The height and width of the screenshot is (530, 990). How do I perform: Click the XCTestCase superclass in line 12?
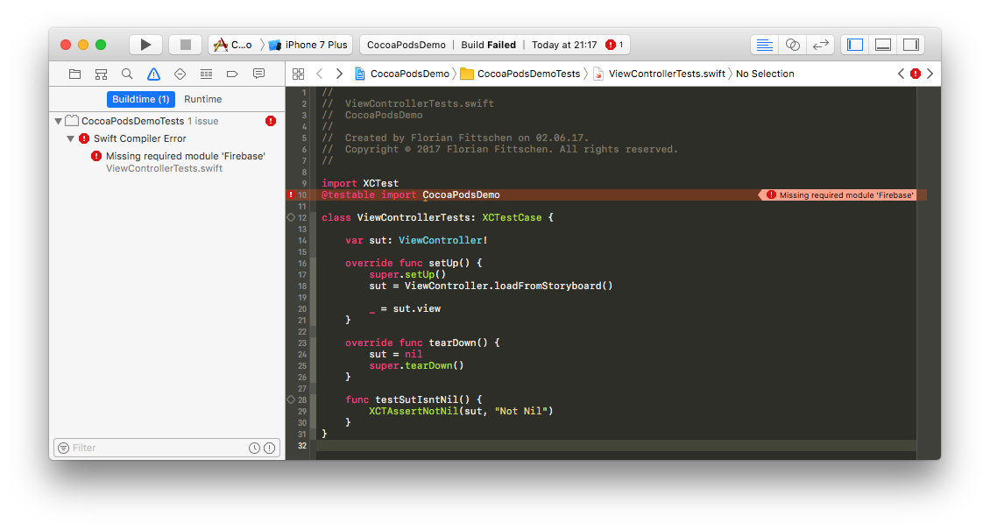tap(512, 217)
